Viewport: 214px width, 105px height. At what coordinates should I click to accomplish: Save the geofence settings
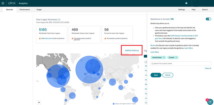156,75
